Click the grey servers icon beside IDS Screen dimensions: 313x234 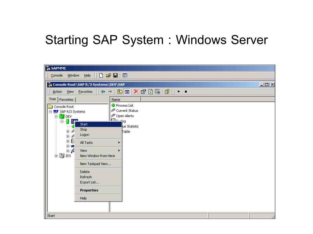[62, 156]
